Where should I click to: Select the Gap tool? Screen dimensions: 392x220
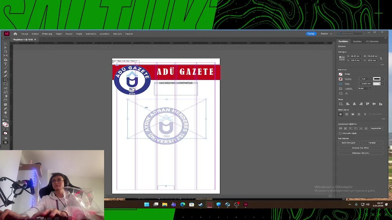pos(6,56)
